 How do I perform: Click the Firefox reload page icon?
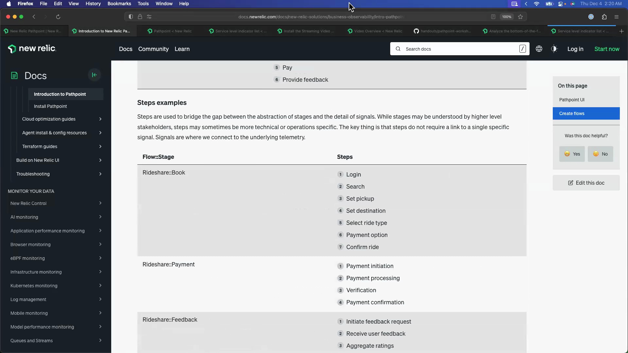click(58, 17)
